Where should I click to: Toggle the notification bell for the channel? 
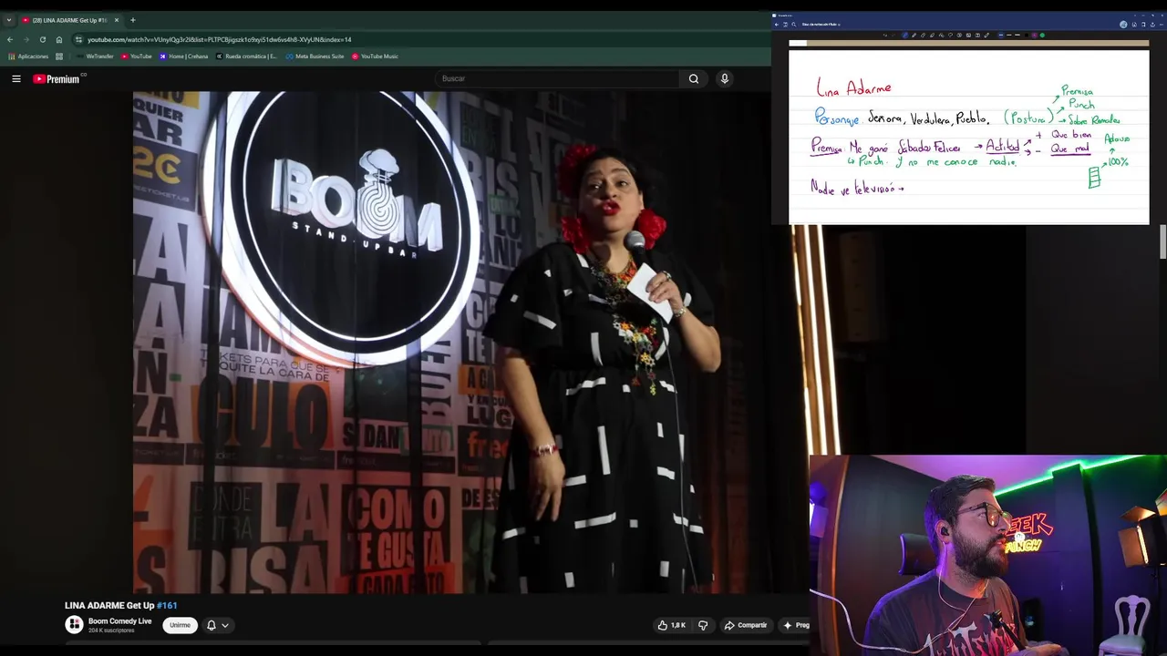click(212, 625)
